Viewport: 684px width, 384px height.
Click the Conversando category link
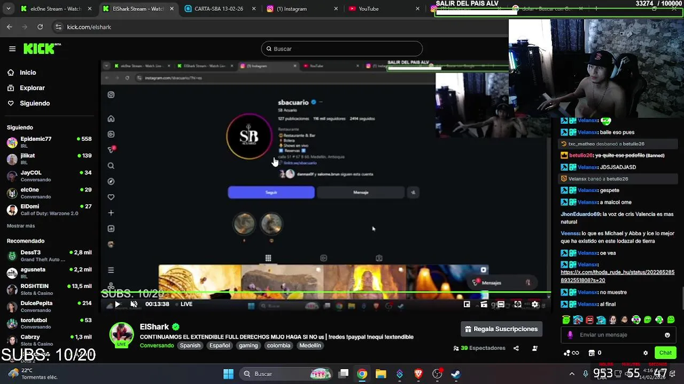[x=157, y=346]
